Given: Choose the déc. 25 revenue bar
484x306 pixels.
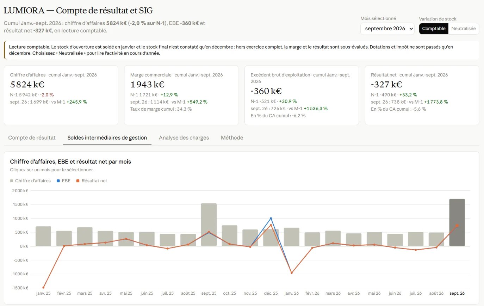Looking at the screenshot, I should pos(271,238).
